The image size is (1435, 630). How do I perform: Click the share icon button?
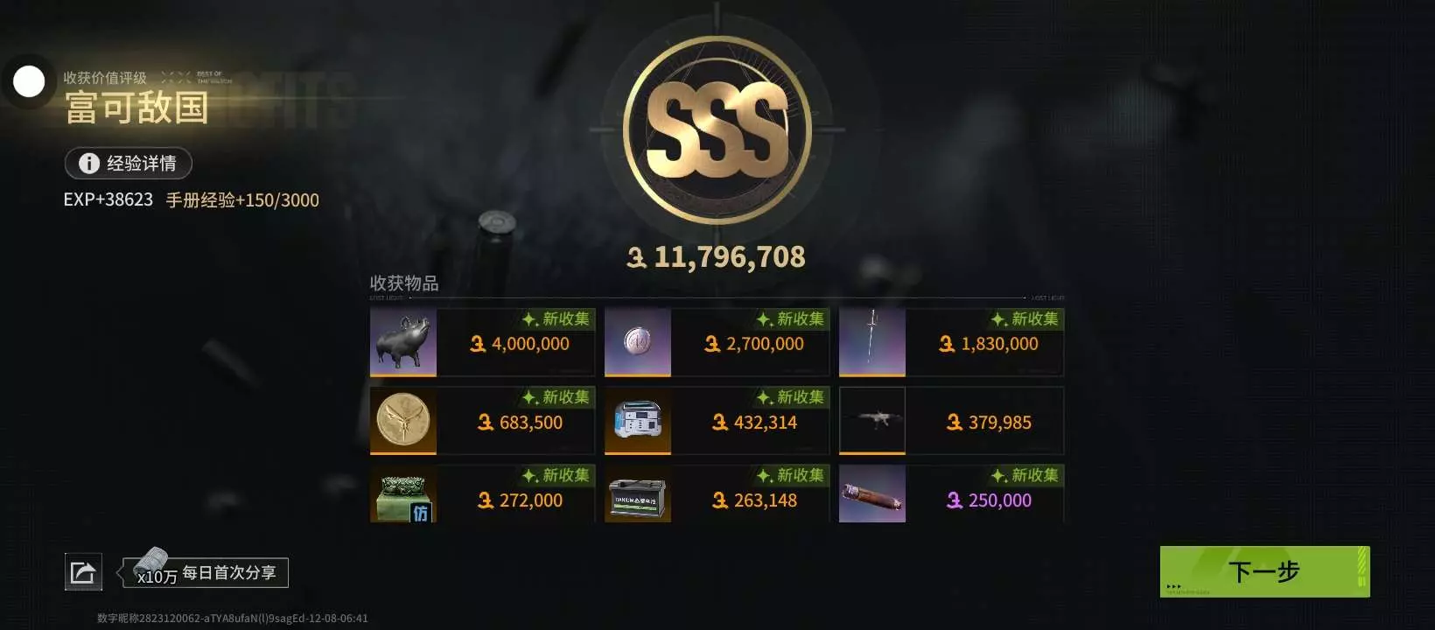tap(83, 572)
